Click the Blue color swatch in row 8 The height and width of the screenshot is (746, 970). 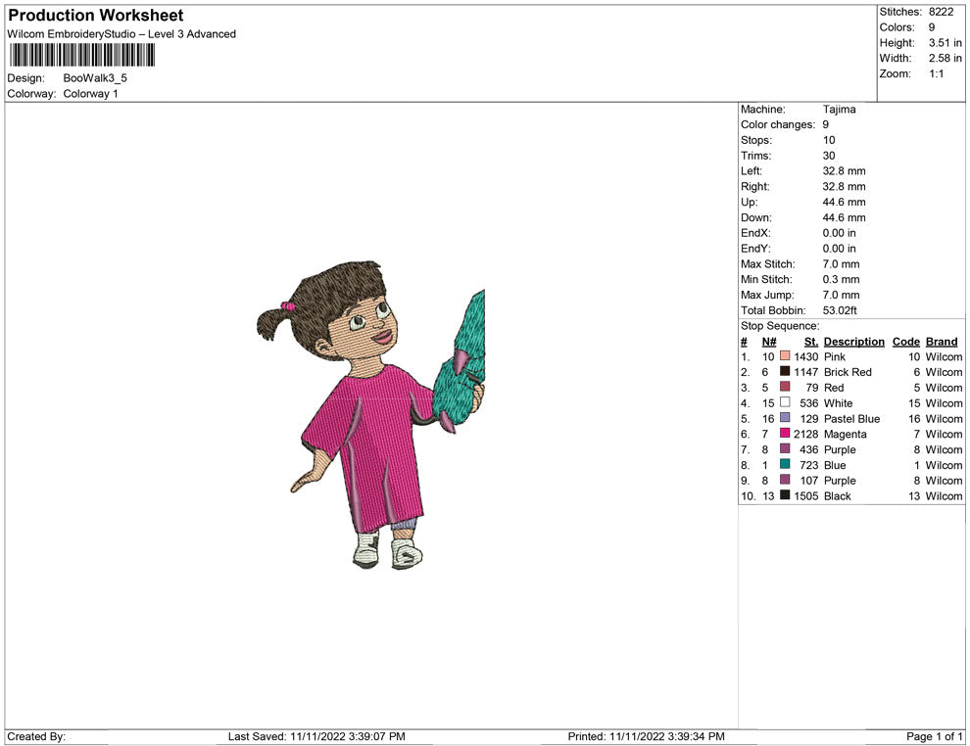pos(785,464)
